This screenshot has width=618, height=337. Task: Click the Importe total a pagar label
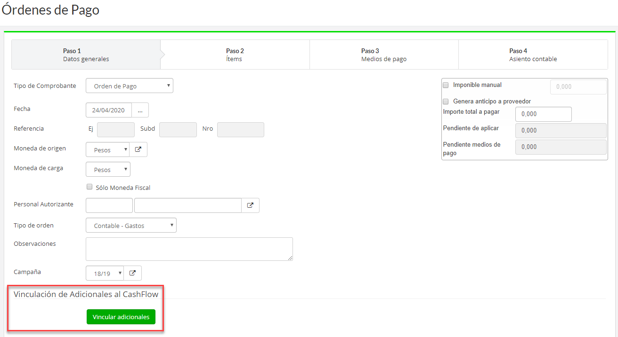(x=472, y=112)
